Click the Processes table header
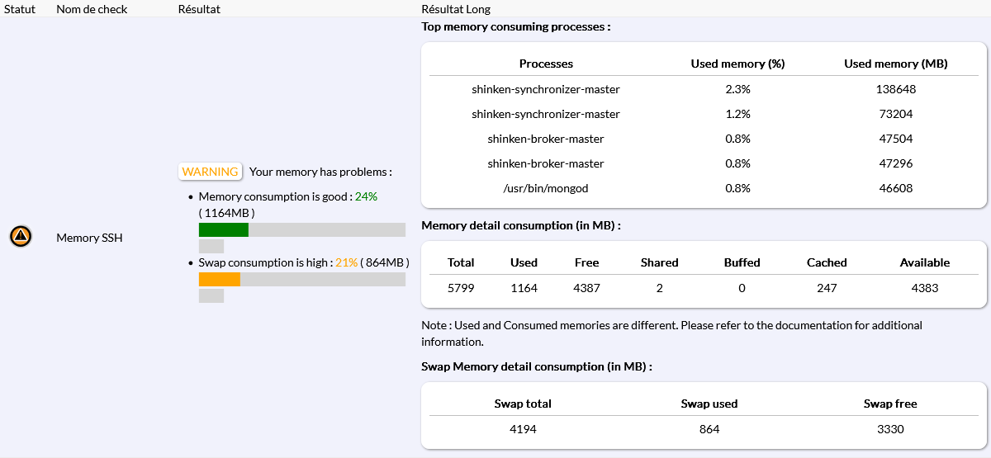991x458 pixels. pyautogui.click(x=546, y=64)
